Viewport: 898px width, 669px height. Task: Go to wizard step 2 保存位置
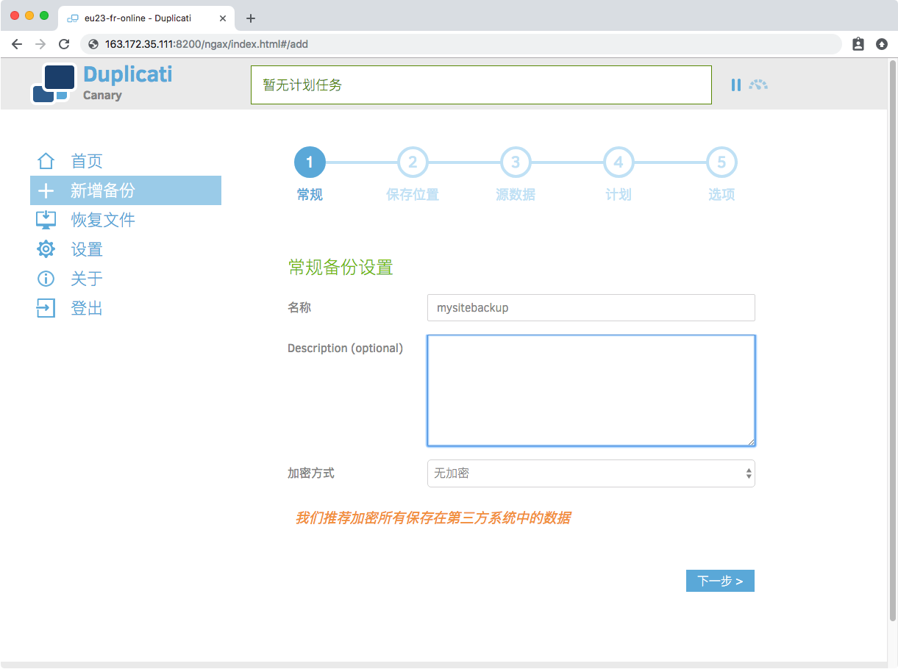[x=413, y=162]
